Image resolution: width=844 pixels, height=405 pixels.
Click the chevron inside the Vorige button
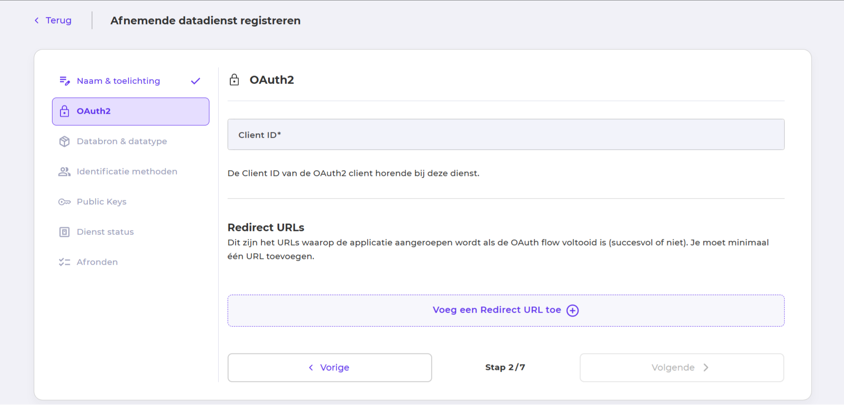tap(310, 368)
